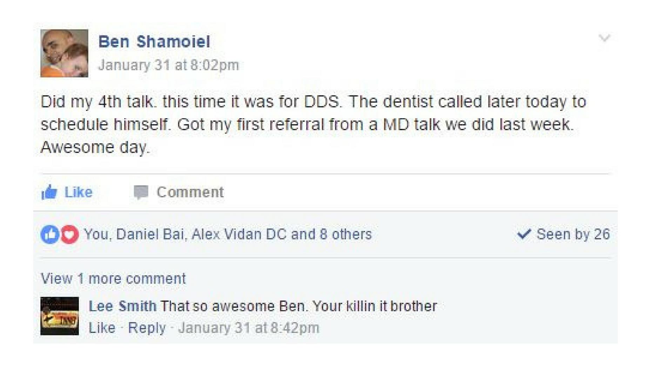Screen dimensions: 651x366
Task: Open Ben Shamoiel's profile picture
Action: tap(64, 53)
